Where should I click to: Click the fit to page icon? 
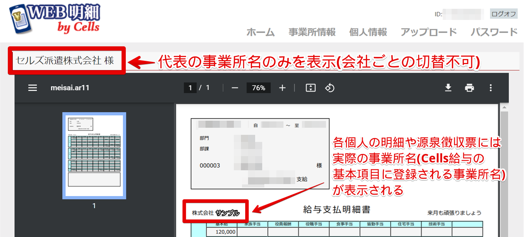(x=311, y=88)
